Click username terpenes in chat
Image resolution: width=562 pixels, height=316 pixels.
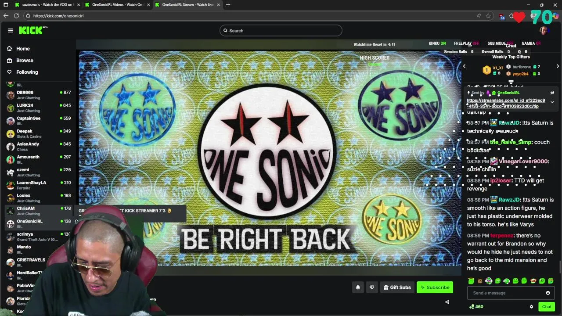click(x=501, y=236)
